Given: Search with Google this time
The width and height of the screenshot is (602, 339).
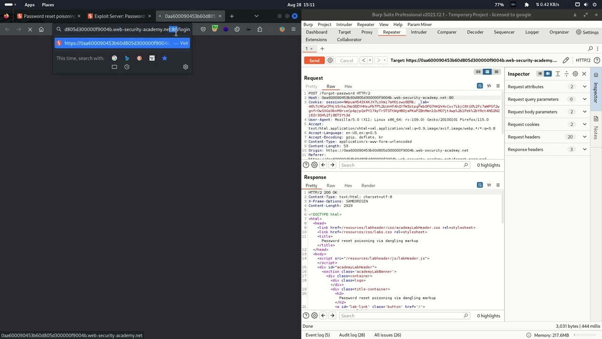Looking at the screenshot, I should click(114, 58).
